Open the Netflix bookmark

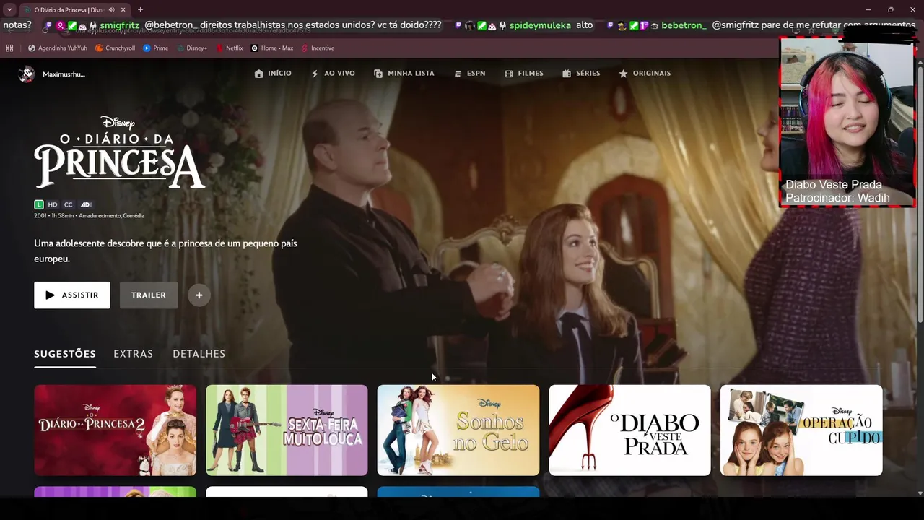click(x=230, y=48)
